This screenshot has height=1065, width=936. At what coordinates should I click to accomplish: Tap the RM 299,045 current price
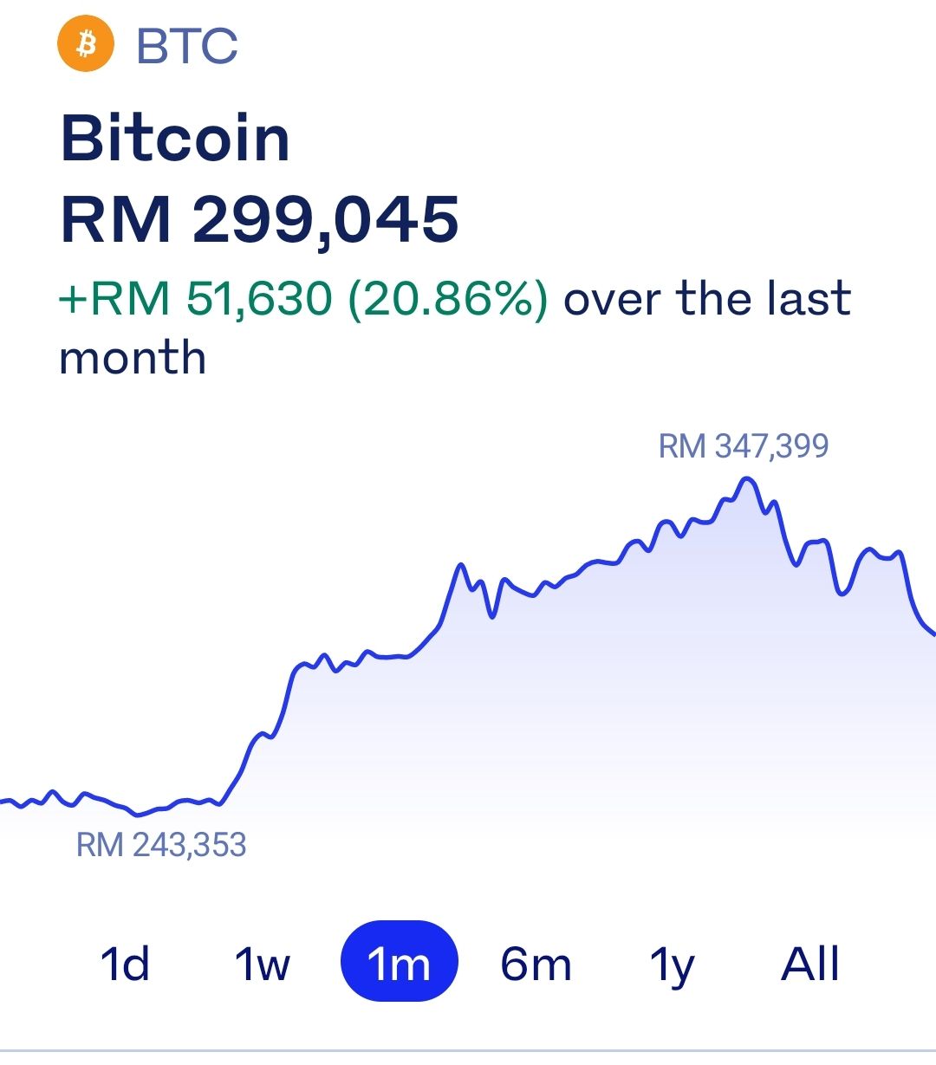coord(259,219)
